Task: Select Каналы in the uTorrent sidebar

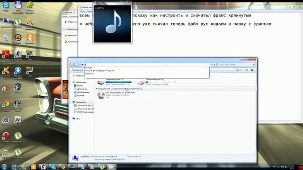Action: (x=71, y=35)
